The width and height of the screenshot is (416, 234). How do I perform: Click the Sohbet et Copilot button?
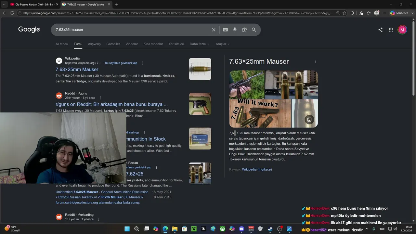click(x=399, y=13)
